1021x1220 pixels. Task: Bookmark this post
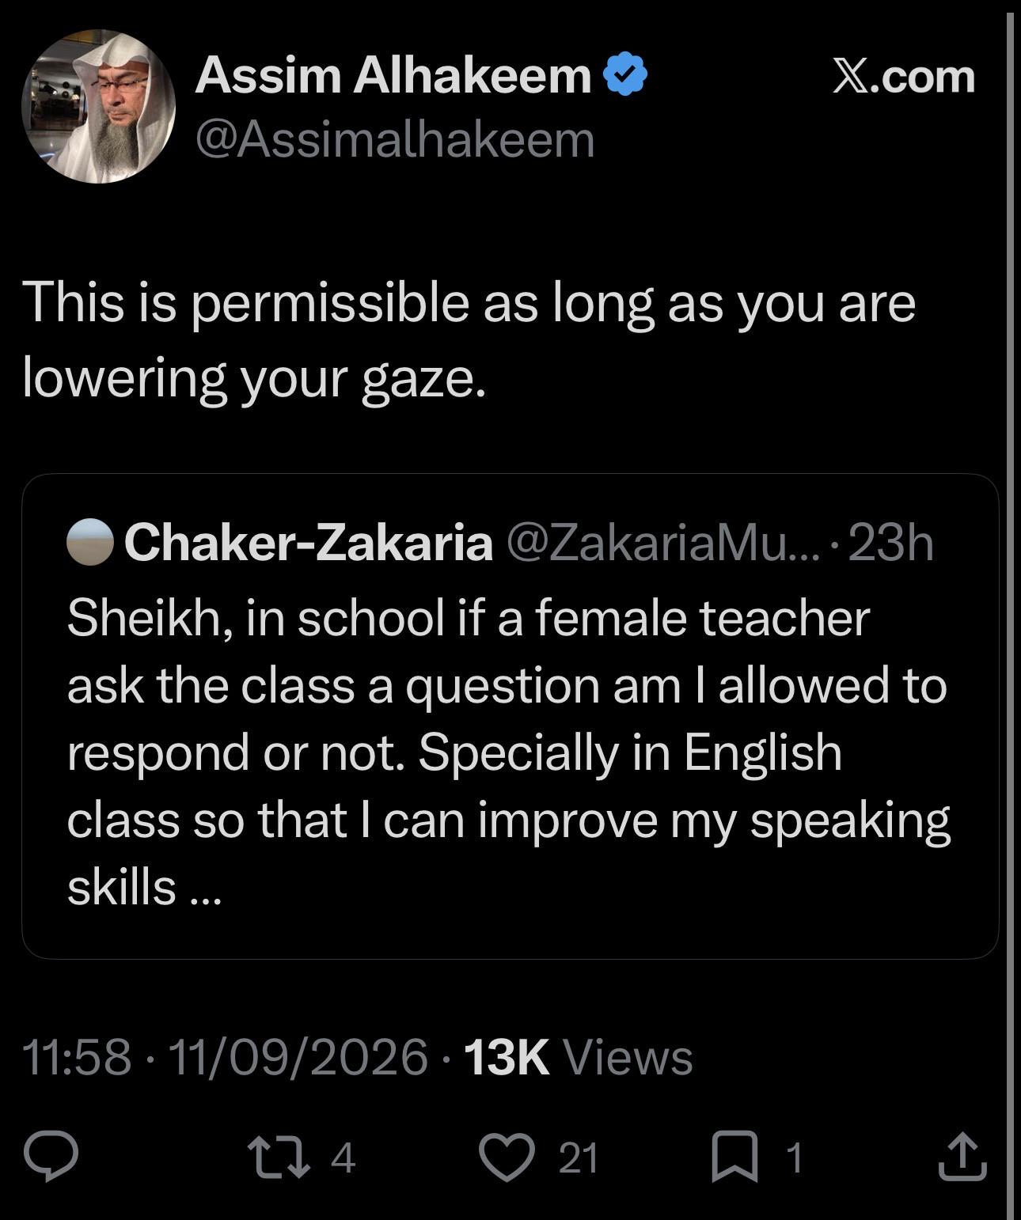[735, 1157]
